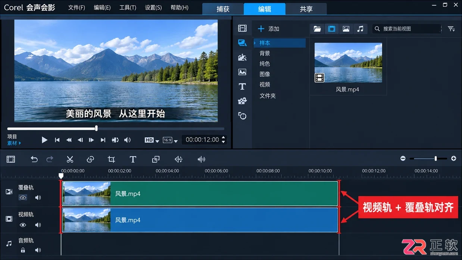Screen dimensions: 462x260
Task: Select the 风景.mp4 thumbnail in library
Action: (348, 63)
